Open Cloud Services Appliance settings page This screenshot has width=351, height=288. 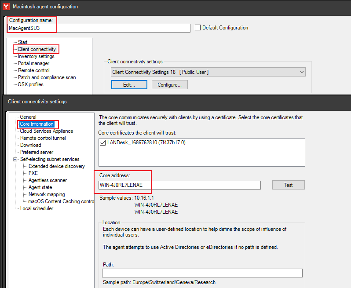coord(47,131)
